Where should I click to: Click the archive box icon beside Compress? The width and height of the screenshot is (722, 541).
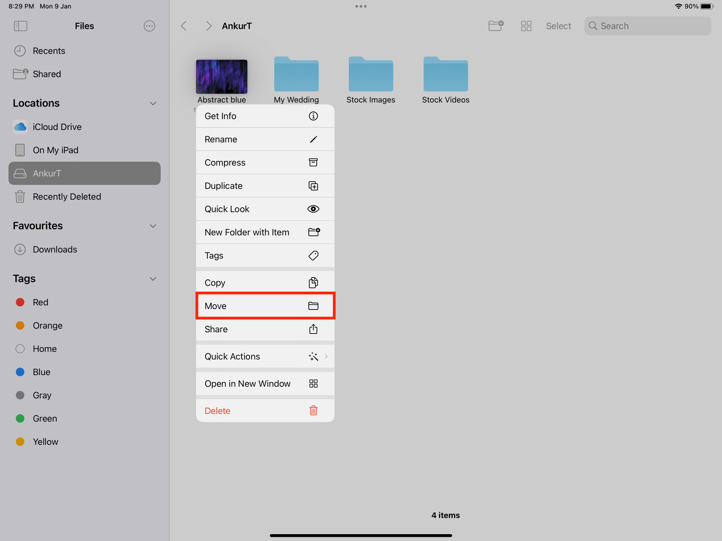[313, 162]
